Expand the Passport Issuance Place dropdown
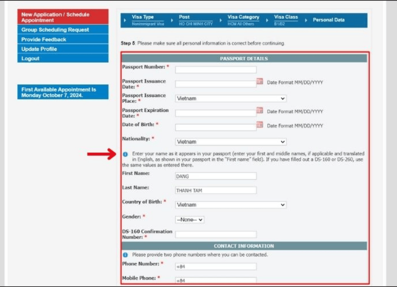Image resolution: width=397 pixels, height=287 pixels. [x=231, y=98]
